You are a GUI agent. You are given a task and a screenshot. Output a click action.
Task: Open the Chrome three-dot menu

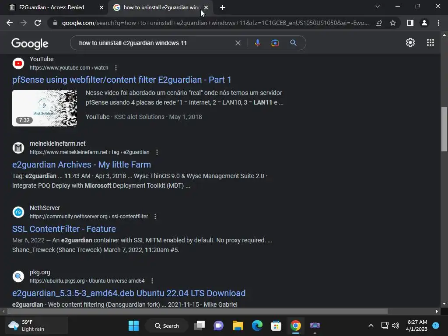tap(438, 23)
